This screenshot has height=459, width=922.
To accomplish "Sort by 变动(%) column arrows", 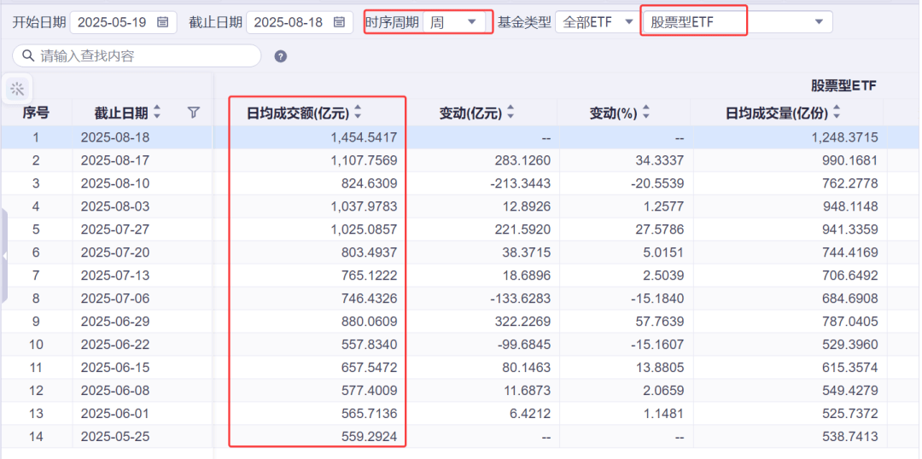I will coord(646,113).
